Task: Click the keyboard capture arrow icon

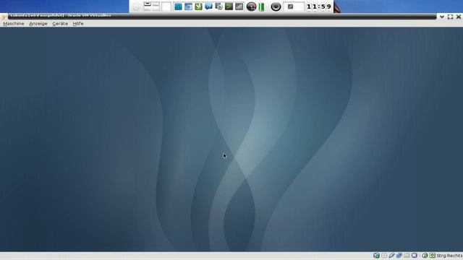Action: click(433, 256)
